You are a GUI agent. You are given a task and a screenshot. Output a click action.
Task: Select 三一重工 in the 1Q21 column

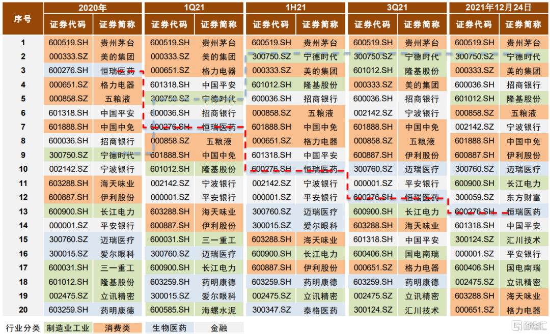tap(219, 240)
